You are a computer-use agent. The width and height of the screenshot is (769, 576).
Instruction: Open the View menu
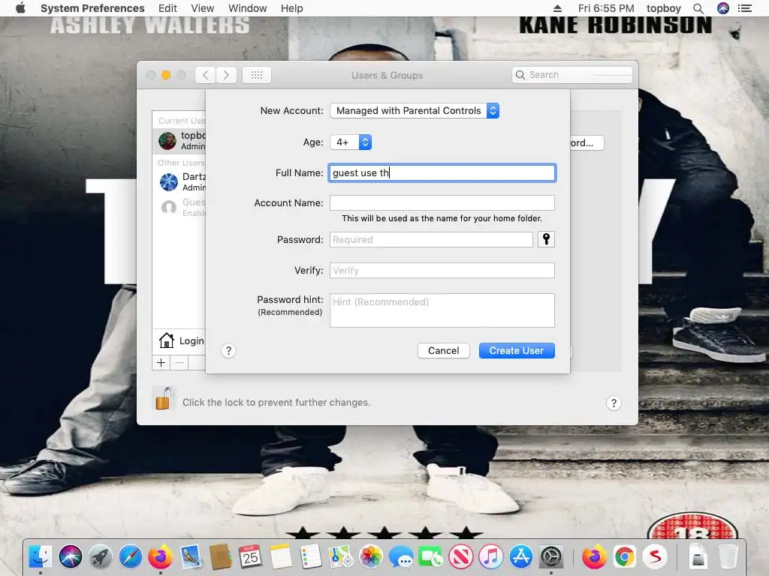[x=202, y=8]
